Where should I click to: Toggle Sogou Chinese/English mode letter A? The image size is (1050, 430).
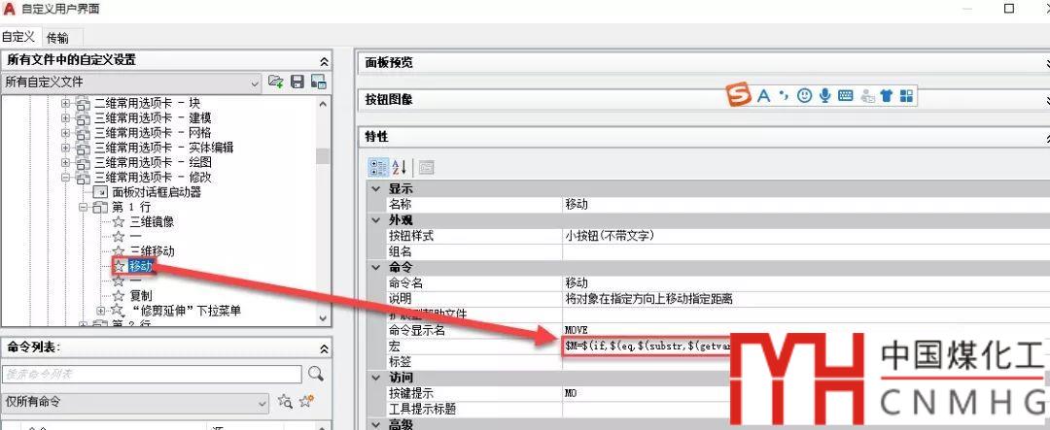click(763, 95)
